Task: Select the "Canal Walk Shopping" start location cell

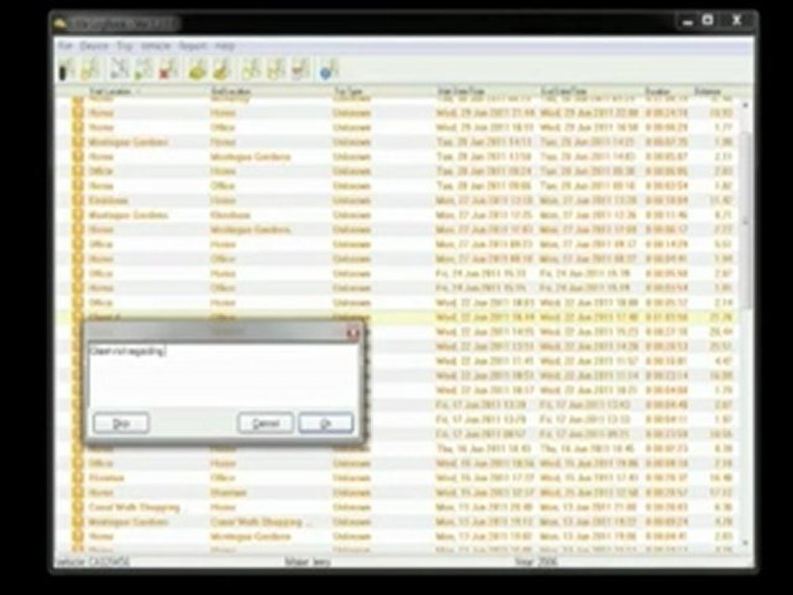Action: tap(134, 507)
